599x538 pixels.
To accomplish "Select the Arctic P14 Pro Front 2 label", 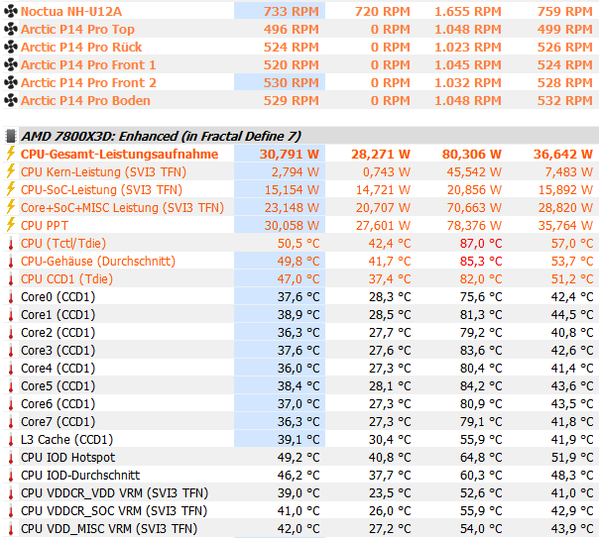I will (x=88, y=83).
